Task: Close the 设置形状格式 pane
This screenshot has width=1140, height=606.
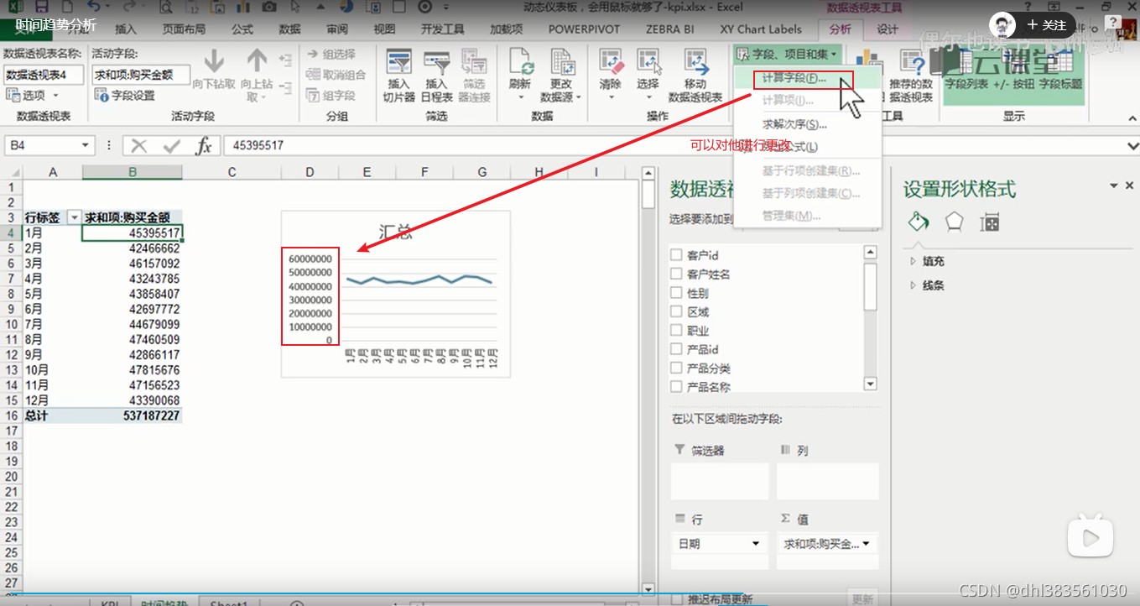Action: click(1130, 185)
